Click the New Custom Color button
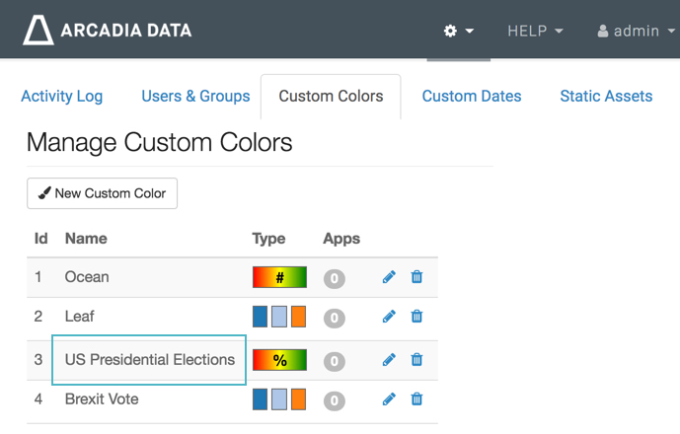Viewport: 680px width, 434px height. click(x=103, y=193)
